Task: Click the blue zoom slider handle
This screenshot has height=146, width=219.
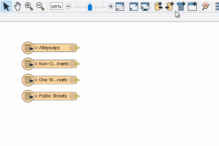Action: coord(90,7)
